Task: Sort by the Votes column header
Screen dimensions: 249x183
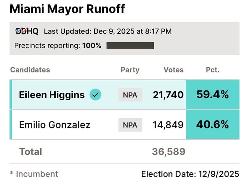Action: [174, 70]
